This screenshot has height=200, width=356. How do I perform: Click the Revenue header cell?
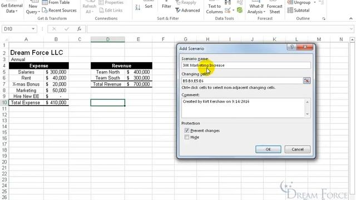click(121, 66)
